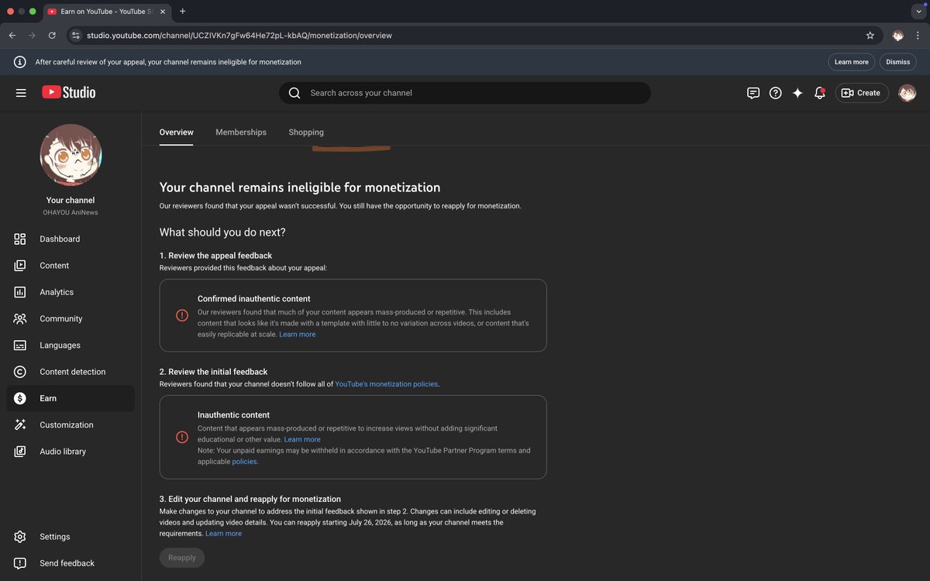Open Audio library in the sidebar

click(x=71, y=452)
